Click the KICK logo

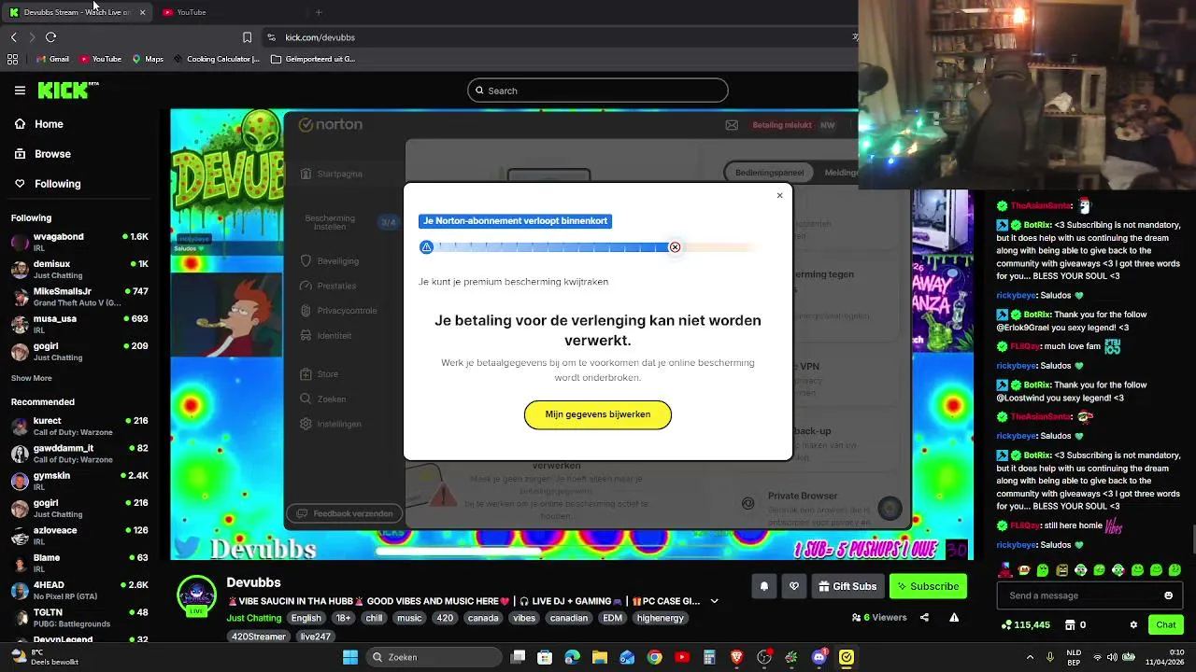64,90
